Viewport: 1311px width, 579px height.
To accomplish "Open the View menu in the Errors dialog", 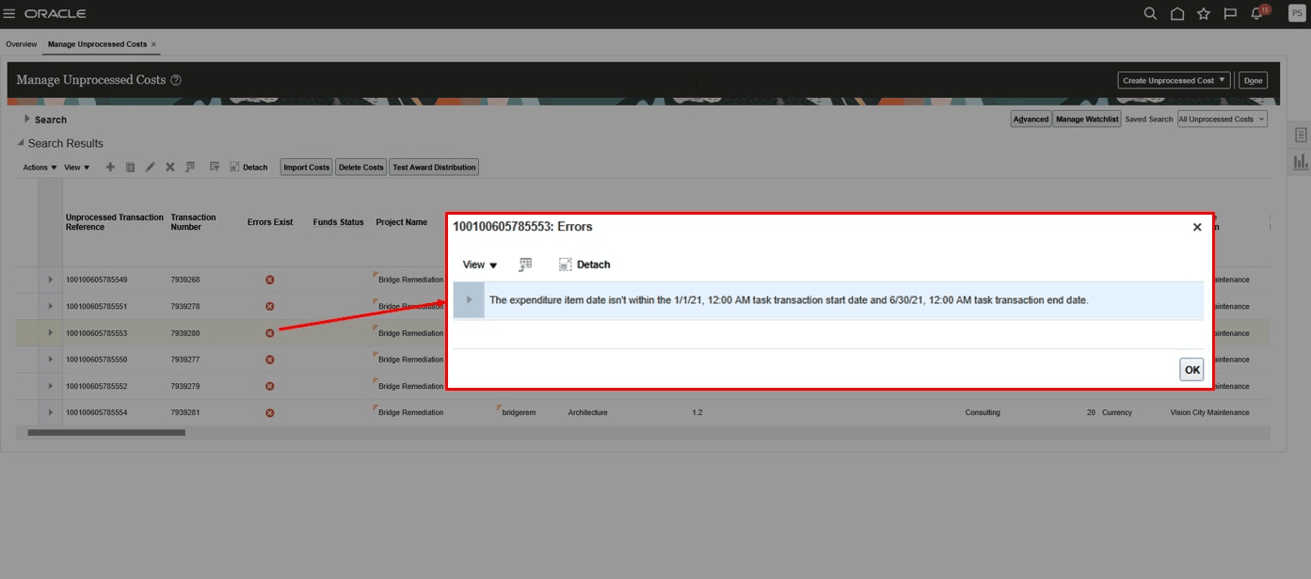I will pyautogui.click(x=479, y=265).
